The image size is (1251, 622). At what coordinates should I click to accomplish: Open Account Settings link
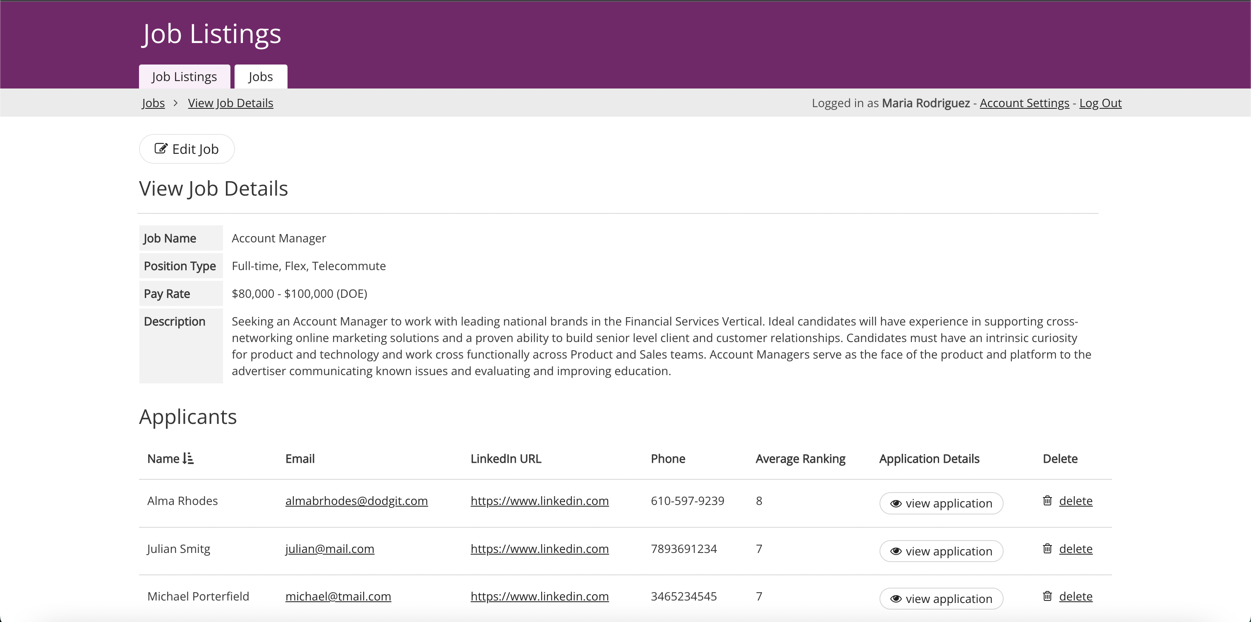coord(1024,103)
